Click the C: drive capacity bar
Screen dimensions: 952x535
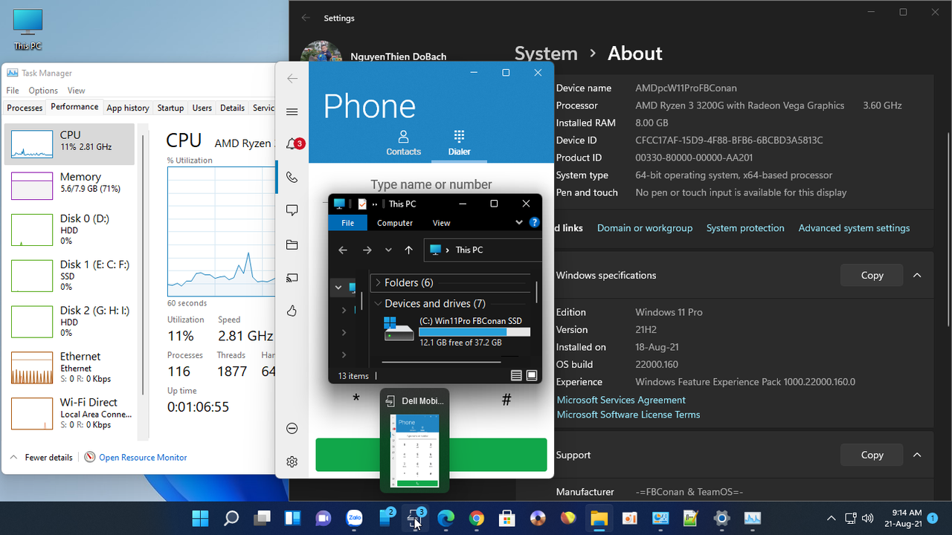click(x=475, y=331)
